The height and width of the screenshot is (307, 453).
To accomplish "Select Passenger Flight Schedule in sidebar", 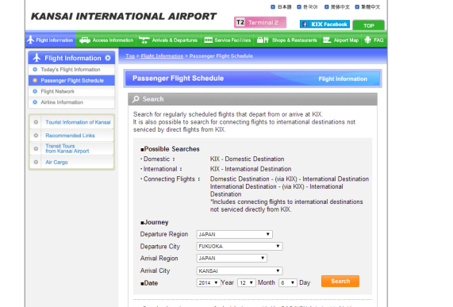I will pyautogui.click(x=71, y=80).
